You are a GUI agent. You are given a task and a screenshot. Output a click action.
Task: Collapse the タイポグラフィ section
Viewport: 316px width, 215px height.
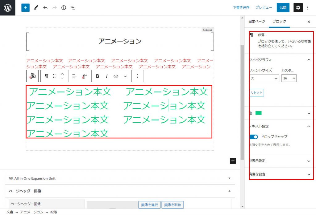click(309, 60)
